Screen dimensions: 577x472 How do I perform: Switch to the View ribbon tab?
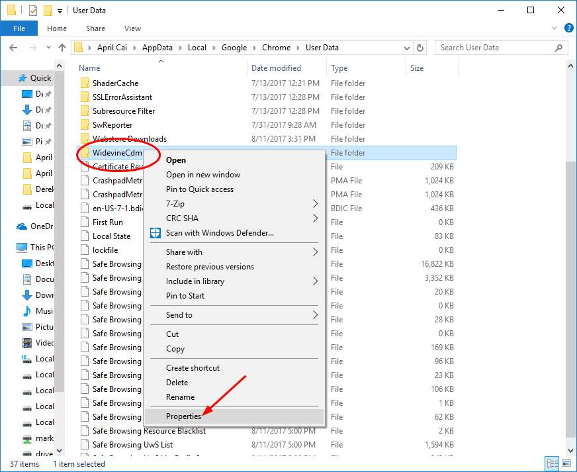click(x=132, y=28)
